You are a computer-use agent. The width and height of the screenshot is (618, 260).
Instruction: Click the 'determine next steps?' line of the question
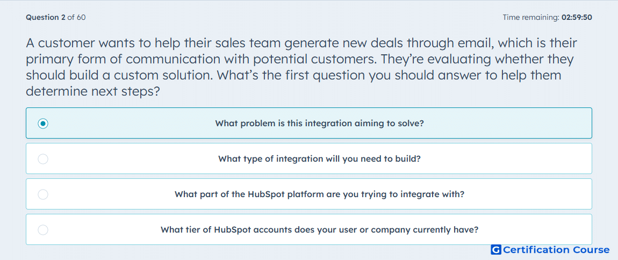point(92,92)
